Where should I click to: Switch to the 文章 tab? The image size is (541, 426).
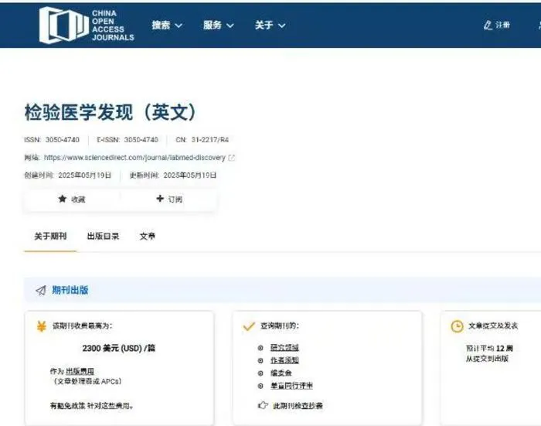[x=148, y=237]
